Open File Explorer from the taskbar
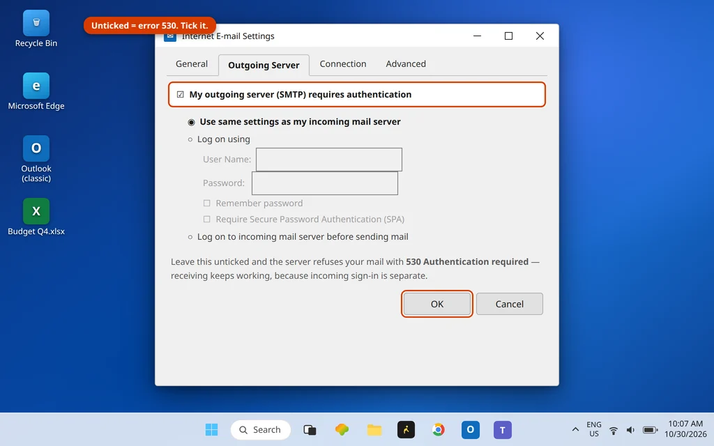 374,429
